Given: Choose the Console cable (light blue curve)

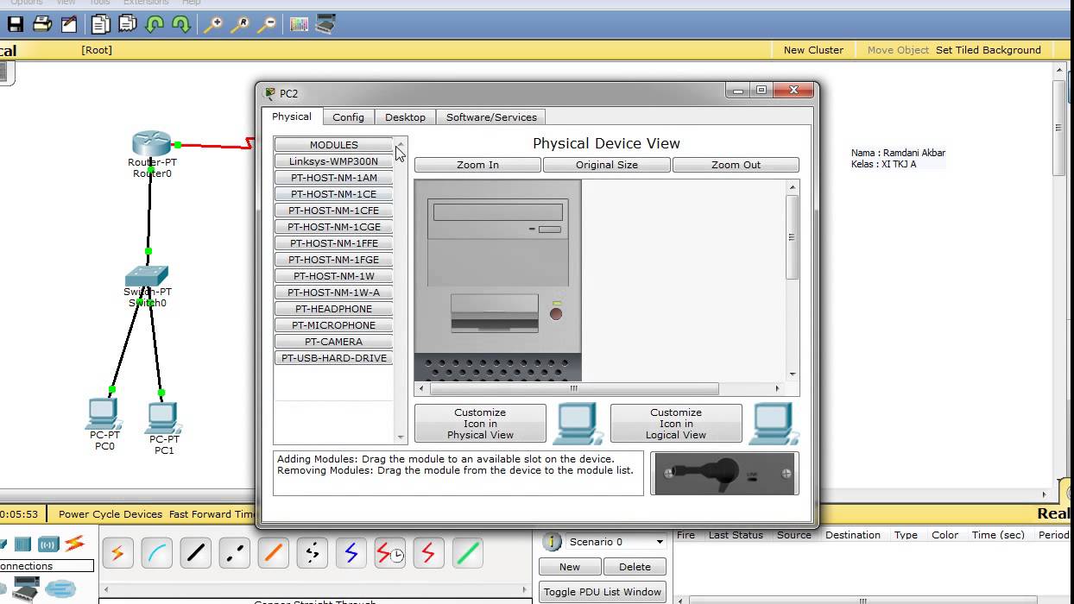Looking at the screenshot, I should (x=156, y=553).
